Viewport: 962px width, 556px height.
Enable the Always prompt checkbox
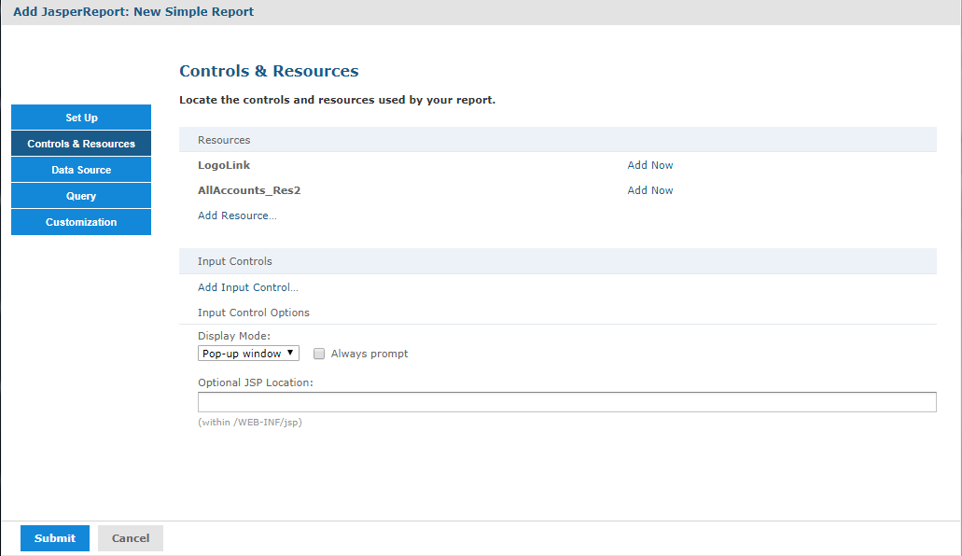tap(319, 354)
